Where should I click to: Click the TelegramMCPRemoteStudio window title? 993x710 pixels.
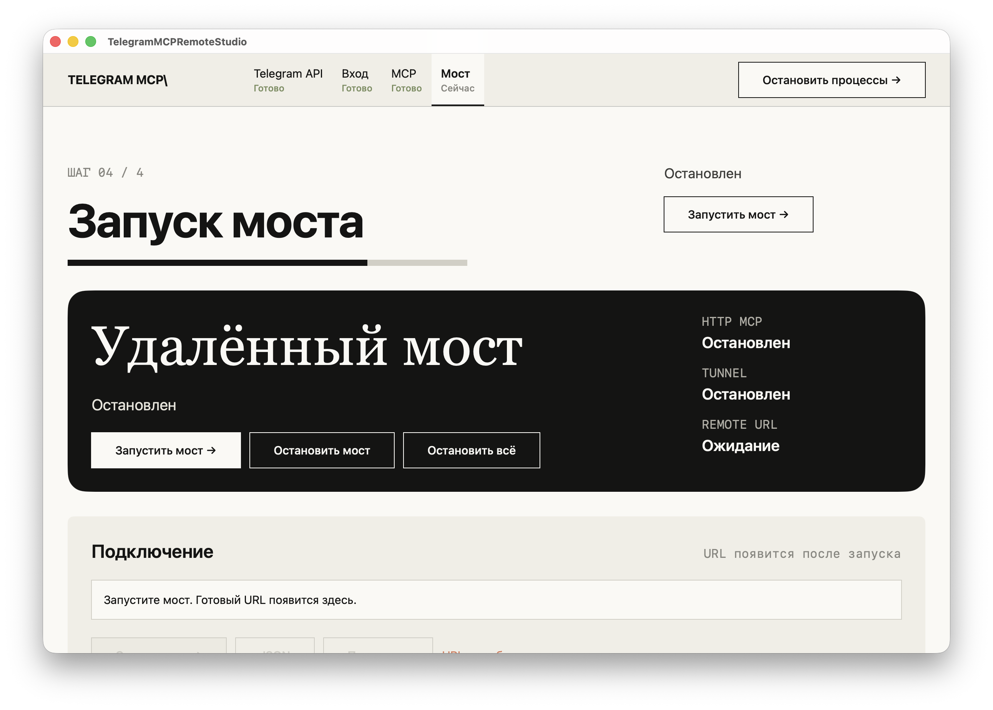click(177, 41)
